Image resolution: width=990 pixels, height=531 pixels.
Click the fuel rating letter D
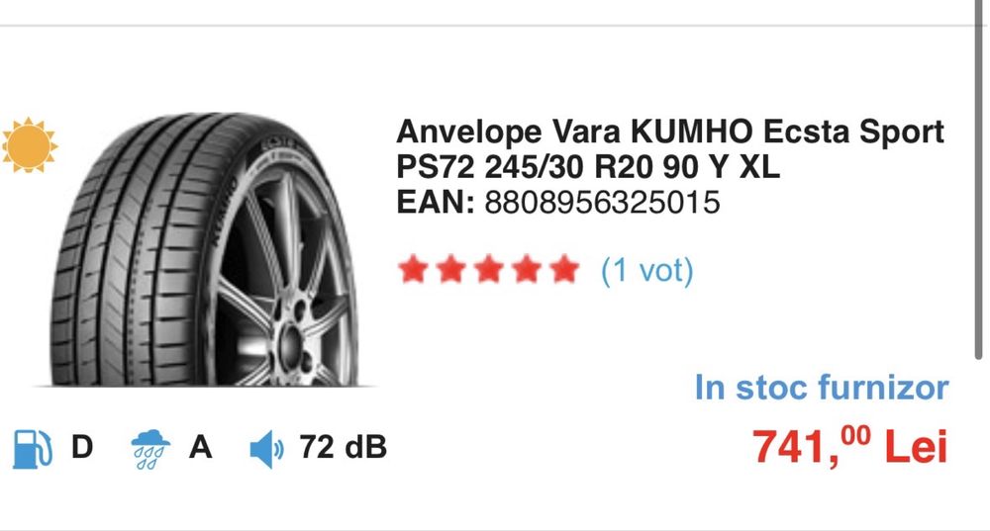pos(82,447)
